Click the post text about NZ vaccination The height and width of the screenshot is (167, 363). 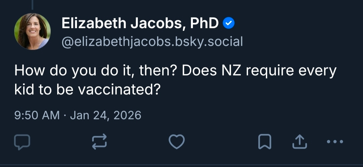click(x=175, y=80)
